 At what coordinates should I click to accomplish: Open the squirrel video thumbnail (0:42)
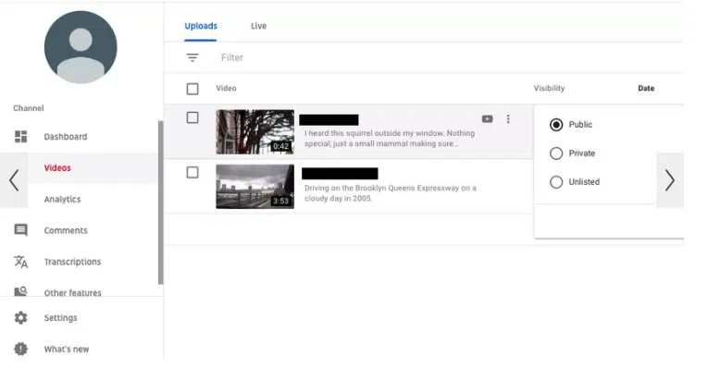coord(254,132)
